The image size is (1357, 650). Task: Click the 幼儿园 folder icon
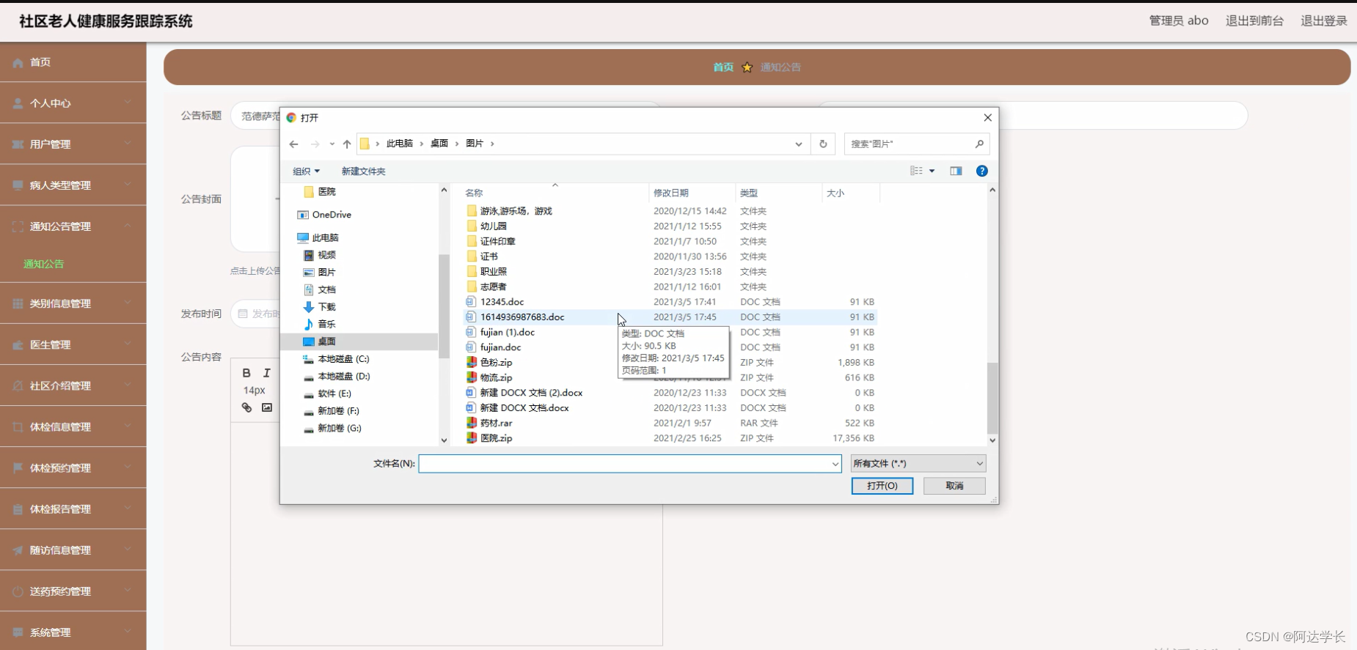[x=472, y=226]
